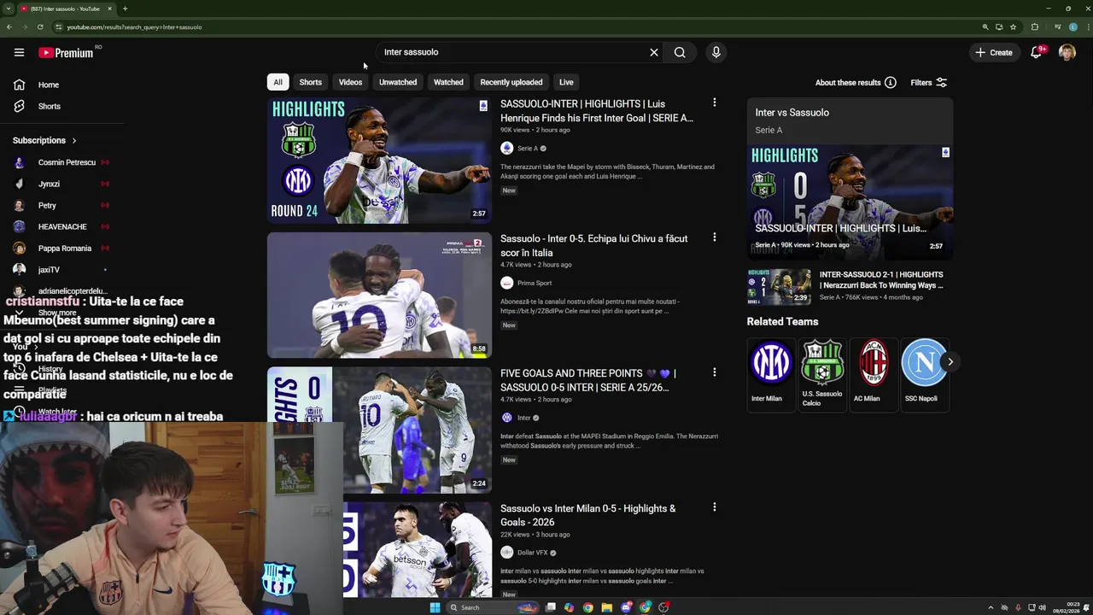Open the browser extensions puzzle icon

tap(1035, 26)
